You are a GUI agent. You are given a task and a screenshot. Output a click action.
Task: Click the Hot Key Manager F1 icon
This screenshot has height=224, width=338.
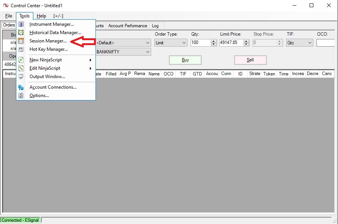21,49
